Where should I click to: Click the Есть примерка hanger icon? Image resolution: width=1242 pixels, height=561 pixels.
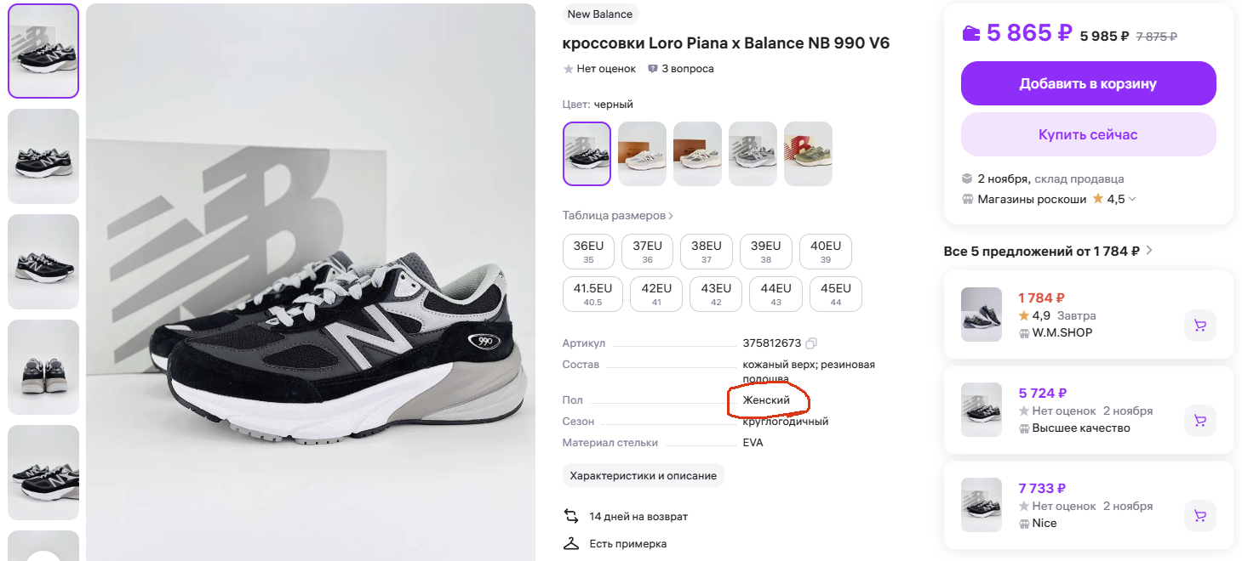pos(570,543)
